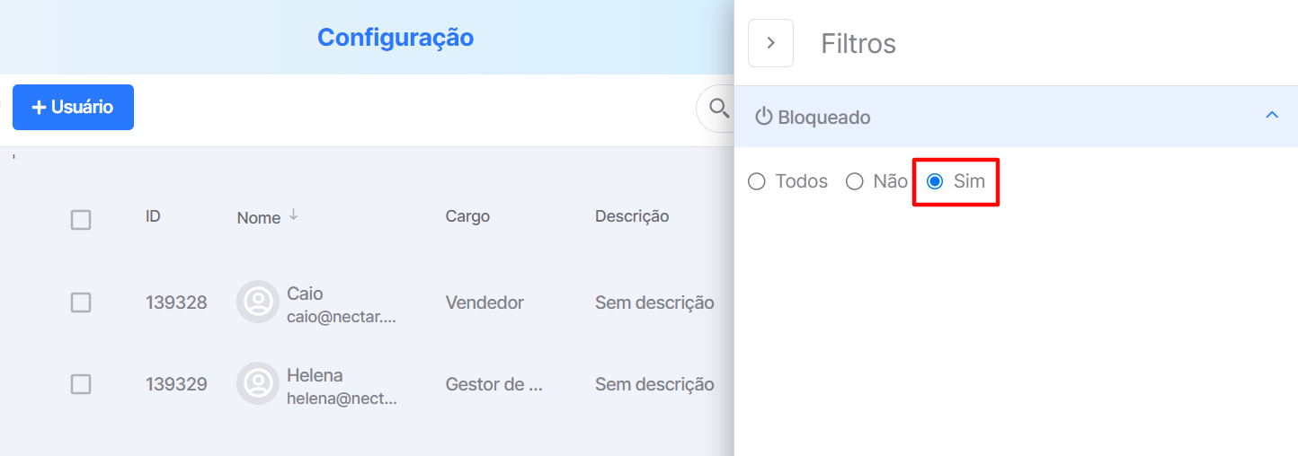Sort the table by the ID column
The height and width of the screenshot is (456, 1298).
point(153,216)
